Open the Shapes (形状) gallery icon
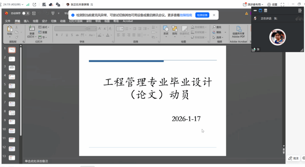Viewport: 305px width, 167px height. [166, 29]
